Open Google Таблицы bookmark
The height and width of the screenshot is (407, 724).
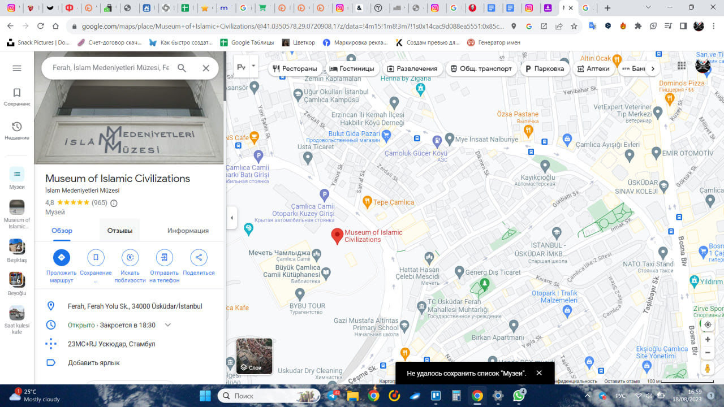[247, 42]
